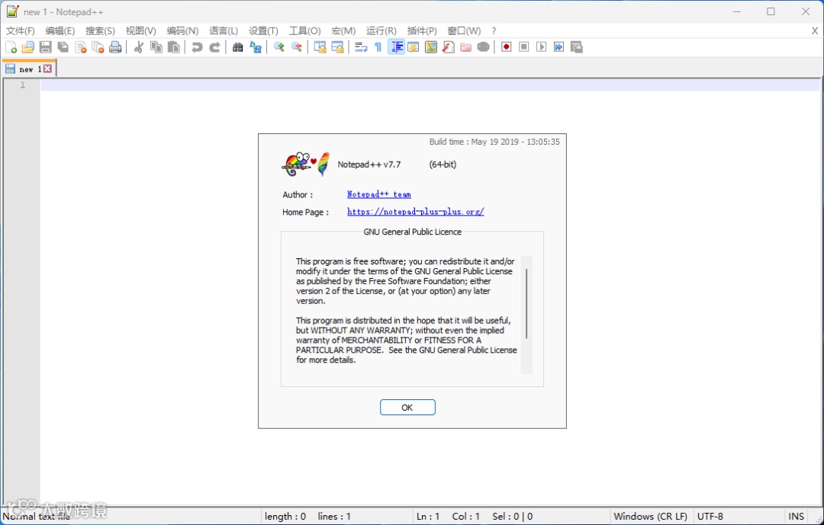This screenshot has height=525, width=824.
Task: Open the 文件(F) menu
Action: 20,31
